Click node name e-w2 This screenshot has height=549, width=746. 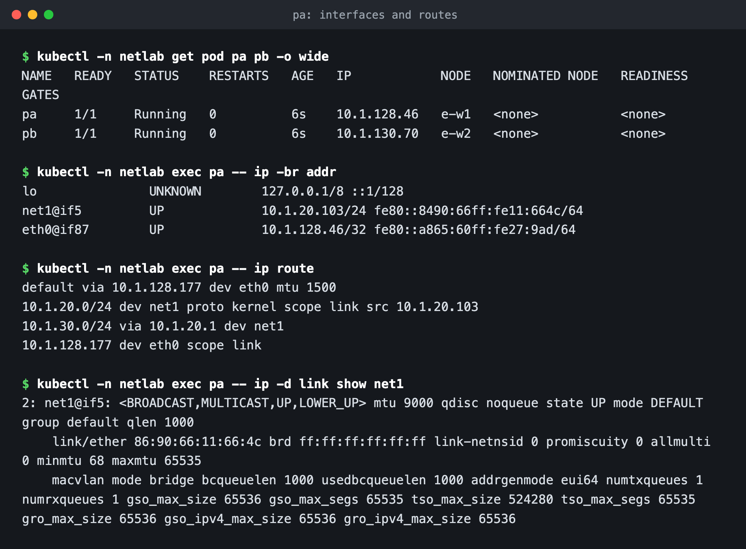click(456, 133)
